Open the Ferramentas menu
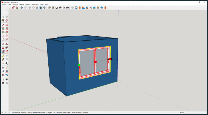Image resolution: width=208 pixels, height=115 pixels. 35,4
